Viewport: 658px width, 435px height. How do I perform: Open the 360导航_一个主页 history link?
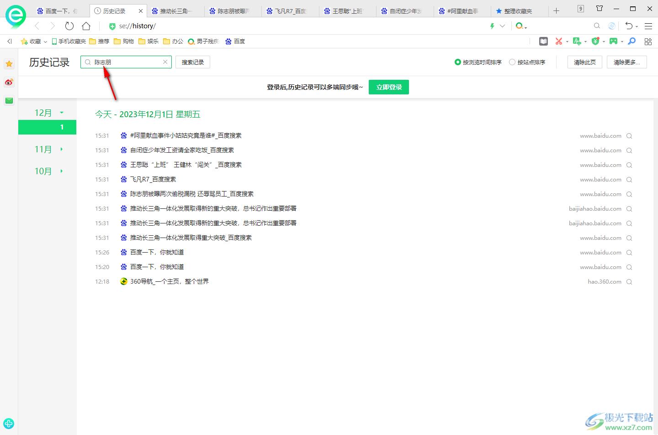tap(170, 281)
